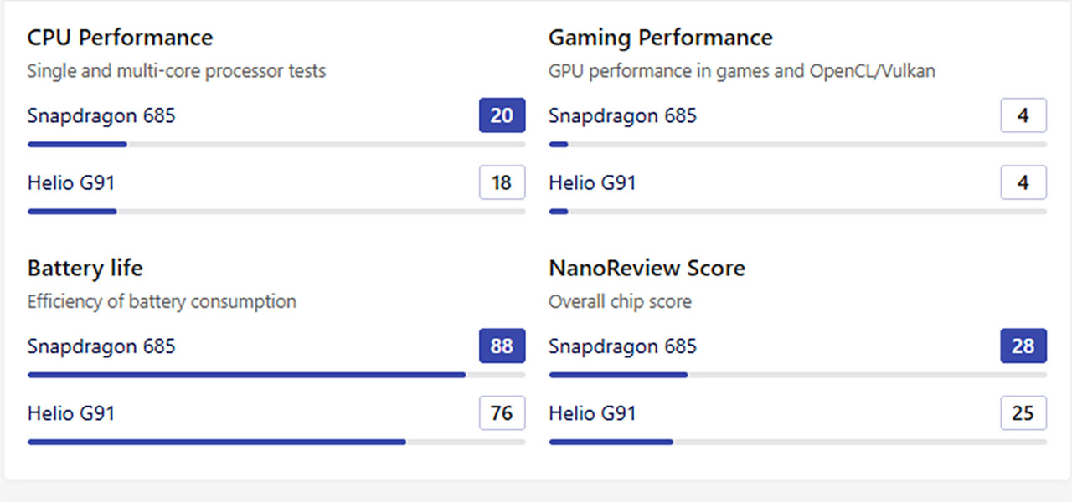
Task: Click Snapdragon 685 NanoReview score badge 28
Action: (1023, 346)
